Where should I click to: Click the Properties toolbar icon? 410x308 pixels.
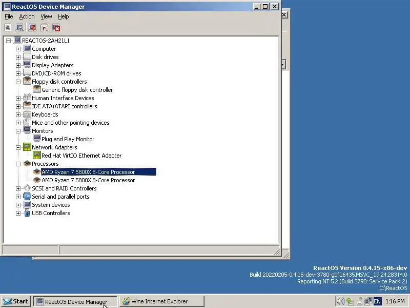point(8,28)
